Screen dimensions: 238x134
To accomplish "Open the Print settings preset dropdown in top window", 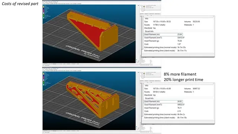I will point(153,5).
